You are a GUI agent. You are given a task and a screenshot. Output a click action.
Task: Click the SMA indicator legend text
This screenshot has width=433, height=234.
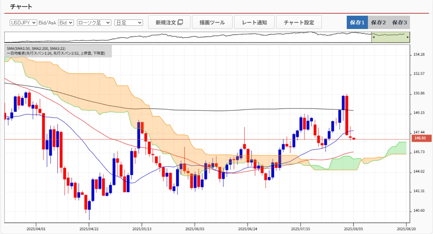pyautogui.click(x=36, y=48)
